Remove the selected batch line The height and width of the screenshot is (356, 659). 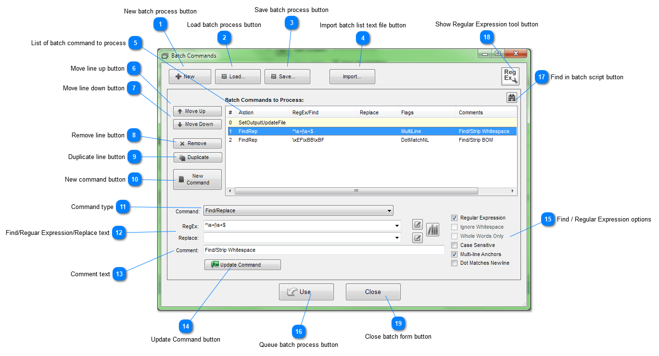[197, 143]
